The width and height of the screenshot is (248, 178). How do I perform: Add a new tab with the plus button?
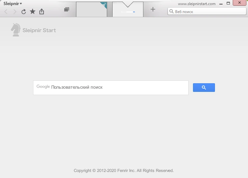(x=153, y=9)
